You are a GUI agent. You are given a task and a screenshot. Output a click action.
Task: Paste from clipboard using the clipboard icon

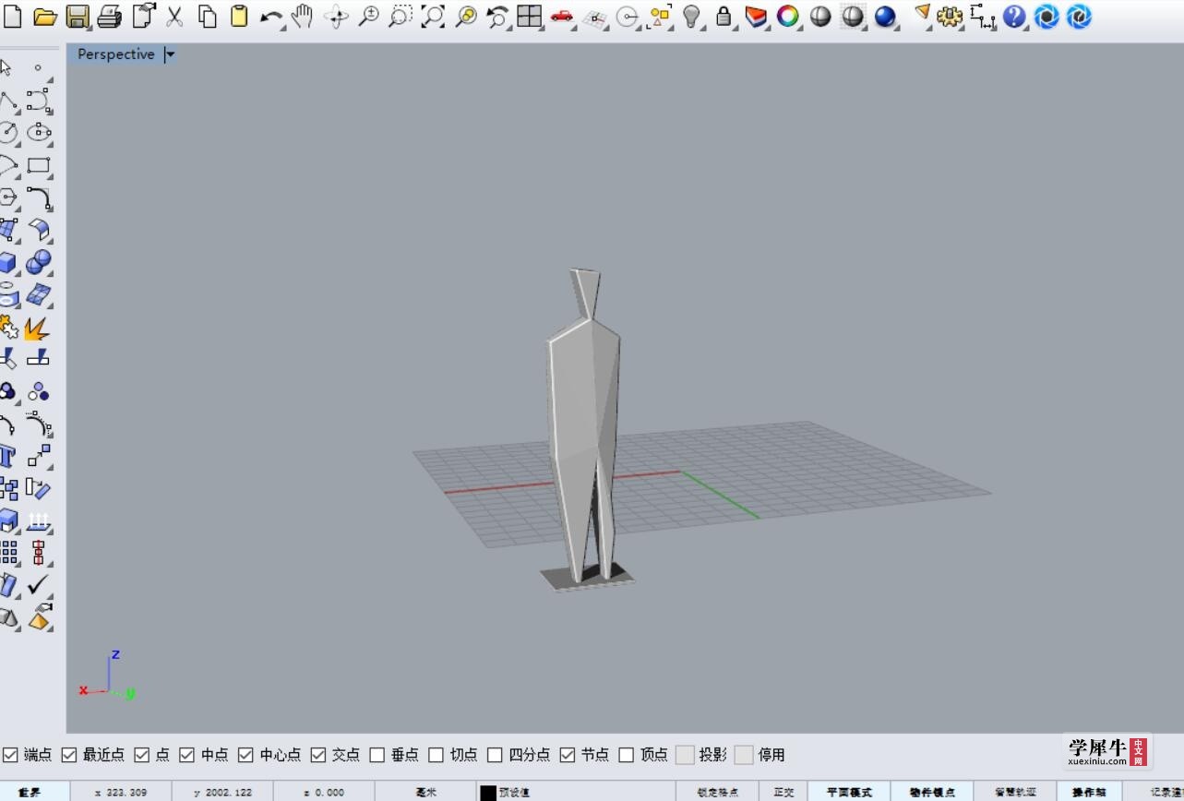(239, 17)
